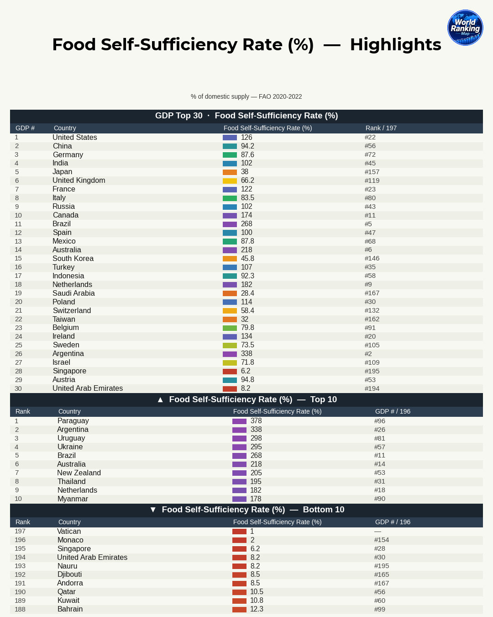493x617 pixels.
Task: Click the FAO 2020-2022 source subtitle
Action: pyautogui.click(x=246, y=96)
